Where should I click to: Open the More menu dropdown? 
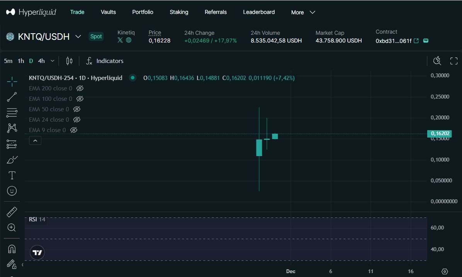303,12
